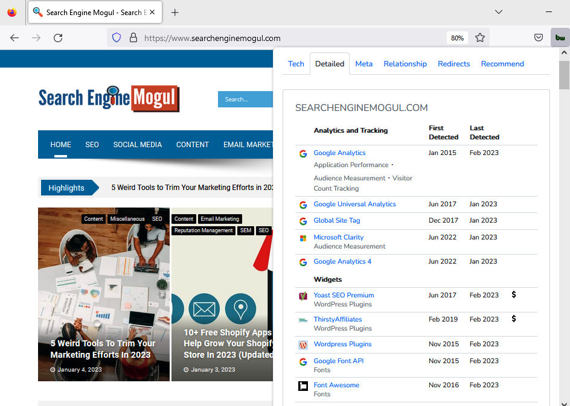Click the Google icon beside Google Analytics

(x=303, y=154)
